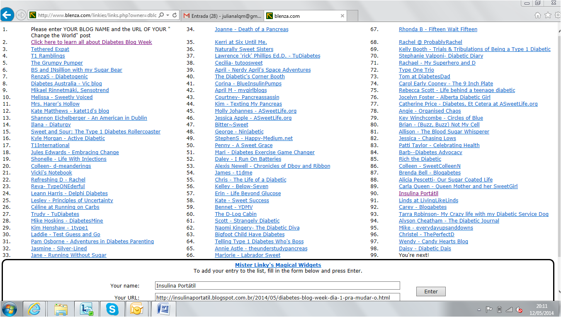The height and width of the screenshot is (317, 561).
Task: Open the Lync icon on the taskbar
Action: (87, 309)
